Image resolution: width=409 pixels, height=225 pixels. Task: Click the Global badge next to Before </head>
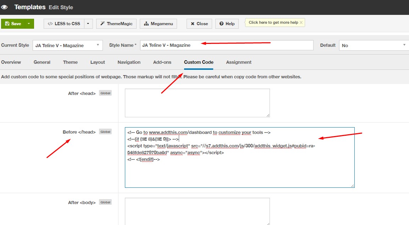tap(105, 132)
